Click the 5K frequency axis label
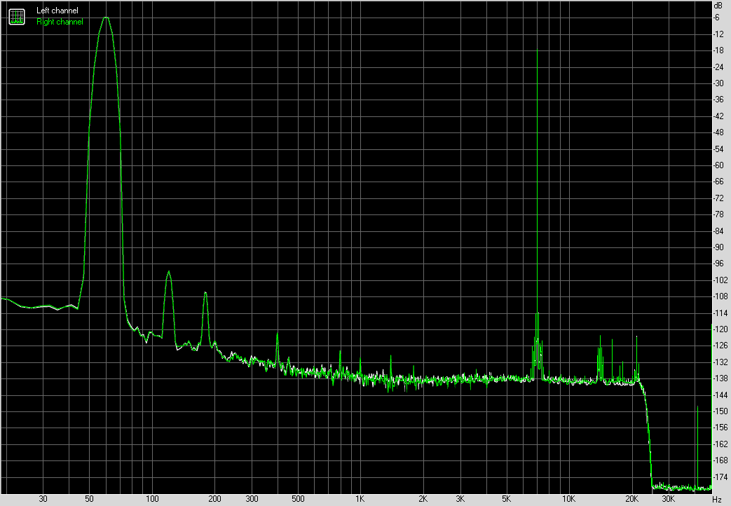Viewport: 731px width, 506px height. [506, 499]
